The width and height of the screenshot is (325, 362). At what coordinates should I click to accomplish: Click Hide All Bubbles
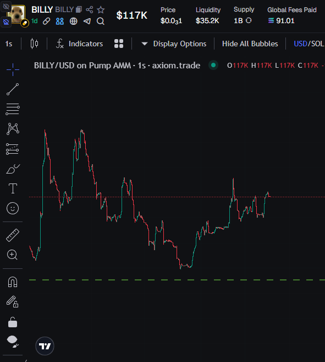250,44
